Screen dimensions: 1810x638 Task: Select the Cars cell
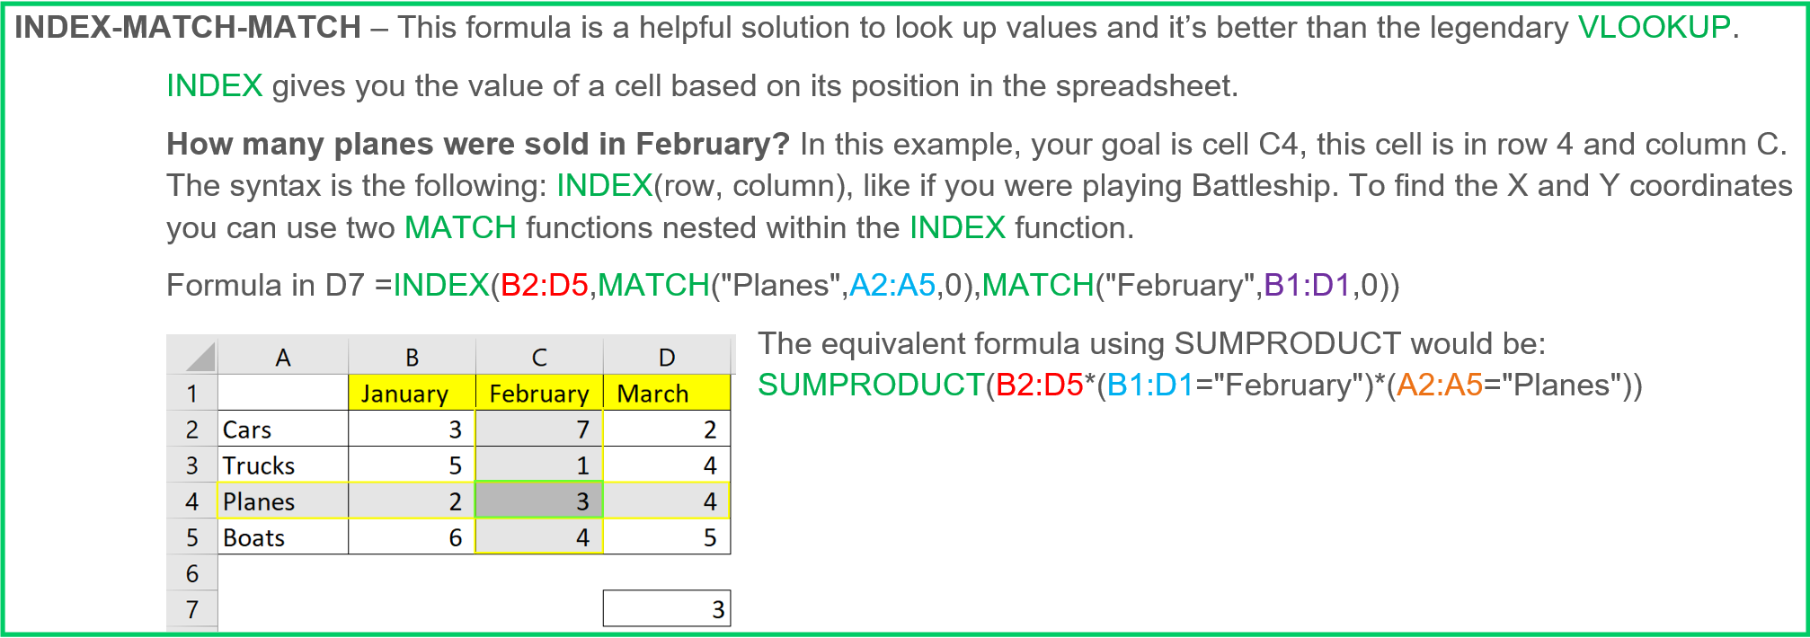click(283, 429)
